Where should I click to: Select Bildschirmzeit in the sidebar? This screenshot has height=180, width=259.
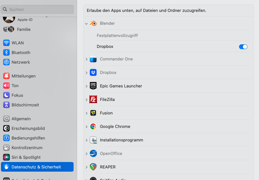(25, 105)
